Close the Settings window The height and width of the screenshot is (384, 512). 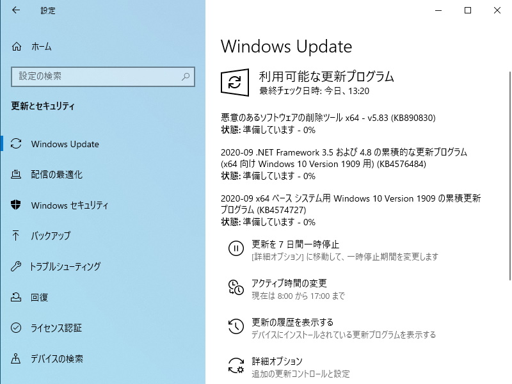497,10
